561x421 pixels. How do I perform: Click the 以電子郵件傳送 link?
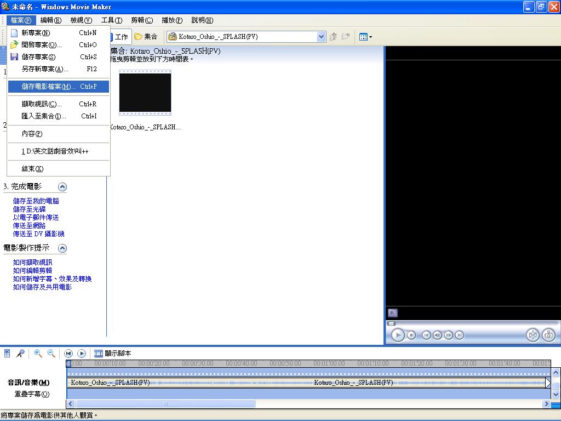36,218
